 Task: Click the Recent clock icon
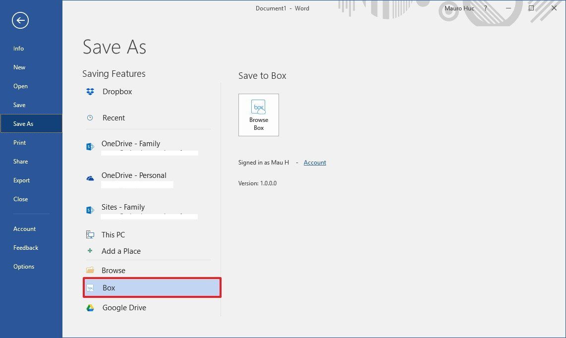pos(90,117)
